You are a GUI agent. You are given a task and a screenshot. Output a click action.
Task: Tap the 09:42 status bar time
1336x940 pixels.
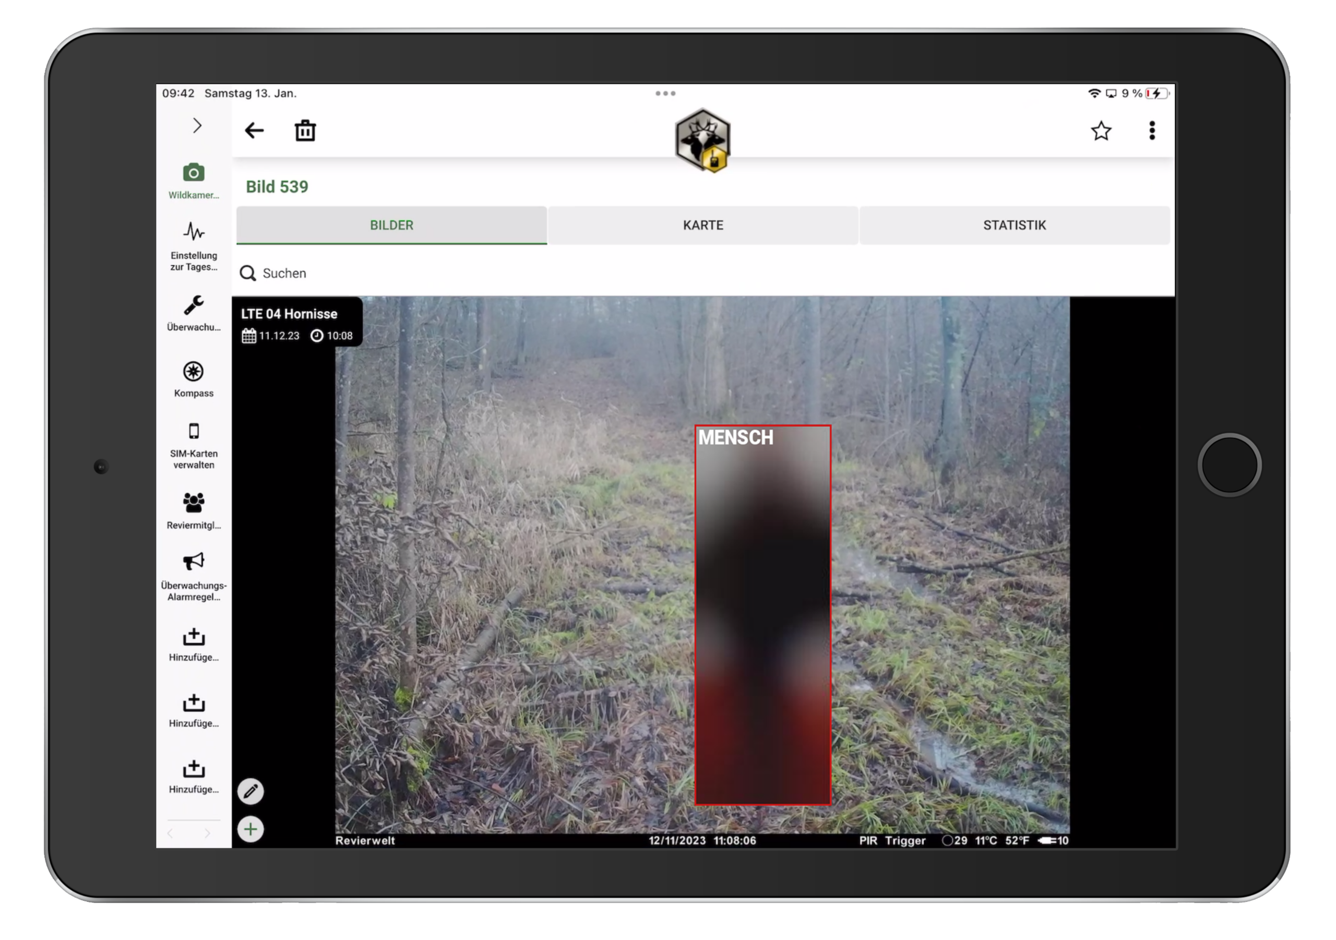point(178,93)
